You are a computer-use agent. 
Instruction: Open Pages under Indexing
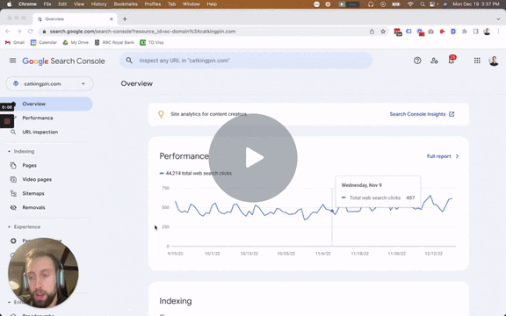point(29,165)
